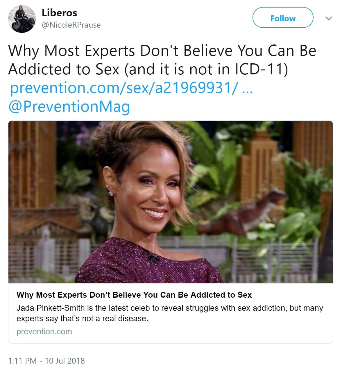Image resolution: width=342 pixels, height=370 pixels.
Task: Select the card headline about sex addiction experts
Action: tap(134, 295)
